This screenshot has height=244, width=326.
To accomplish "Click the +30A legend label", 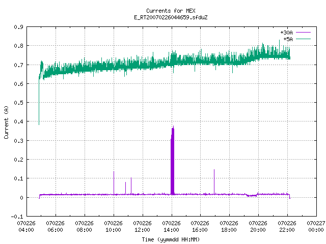I will point(286,33).
